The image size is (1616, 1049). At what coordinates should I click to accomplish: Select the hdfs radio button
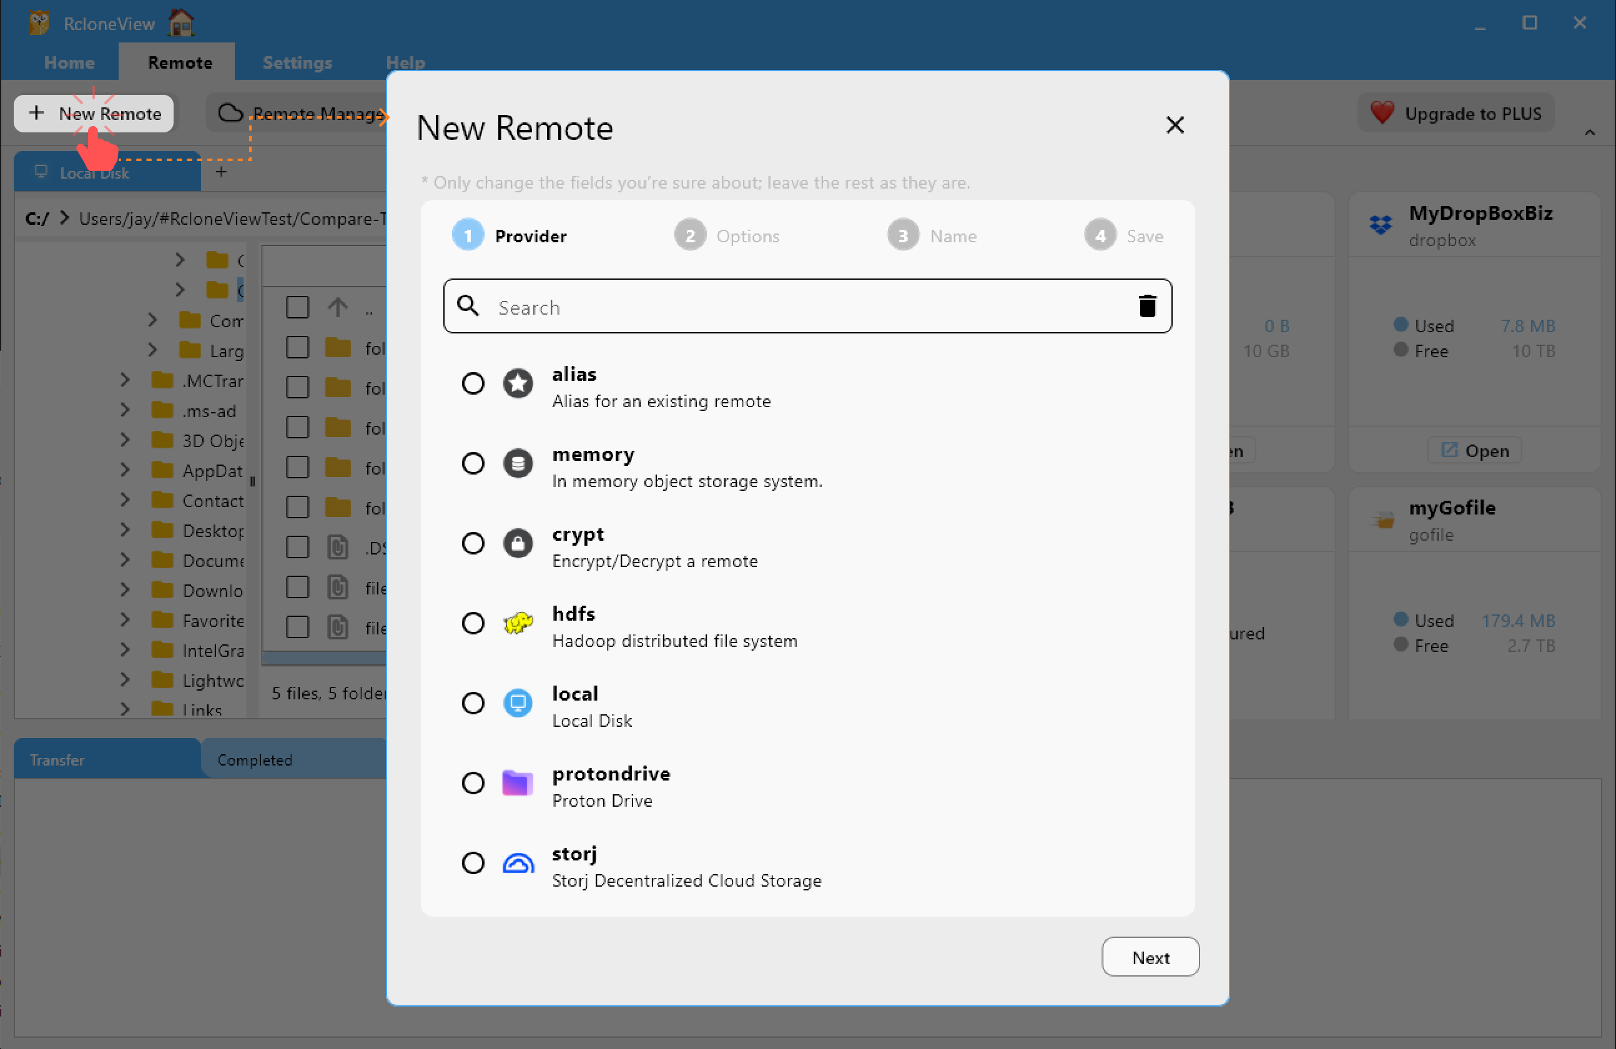[x=473, y=623]
